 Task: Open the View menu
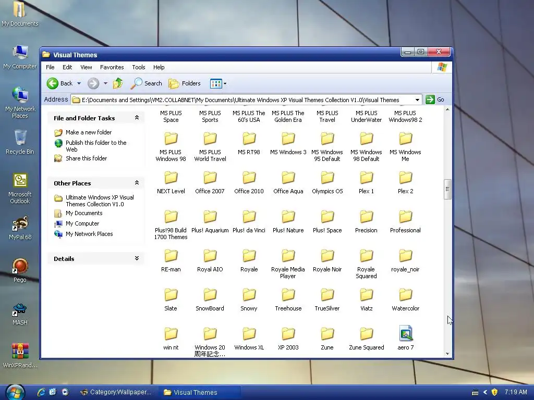point(86,67)
